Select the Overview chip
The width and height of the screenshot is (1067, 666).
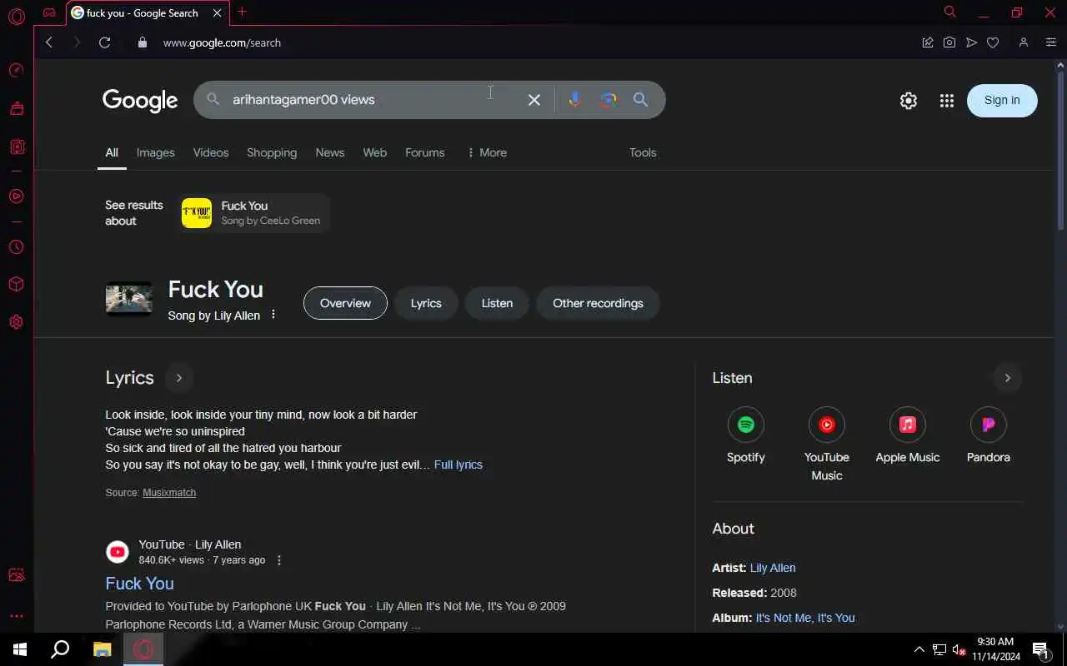click(x=345, y=303)
